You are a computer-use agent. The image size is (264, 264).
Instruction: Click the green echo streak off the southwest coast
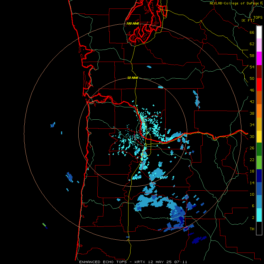(44, 225)
